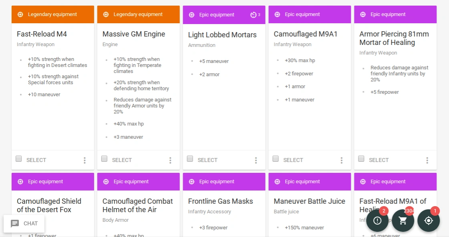Click the alert notifications floating button
Image resolution: width=449 pixels, height=237 pixels.
377,221
